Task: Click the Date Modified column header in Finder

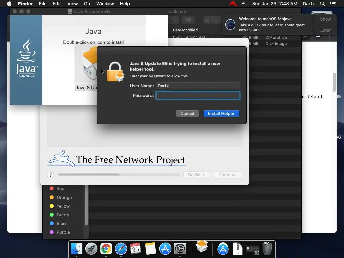Action: (185, 30)
